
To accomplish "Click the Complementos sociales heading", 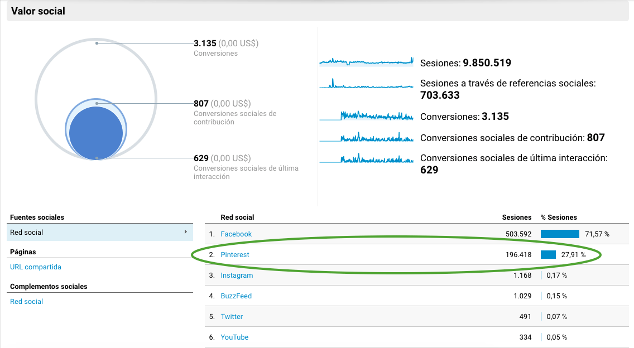I will click(x=49, y=287).
